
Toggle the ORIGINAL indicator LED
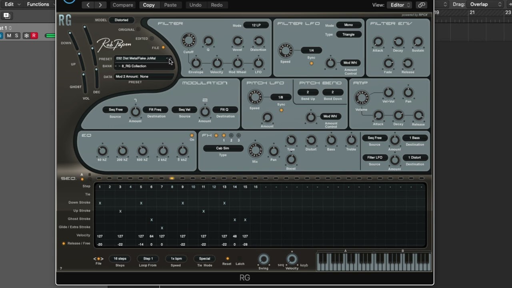[138, 29]
